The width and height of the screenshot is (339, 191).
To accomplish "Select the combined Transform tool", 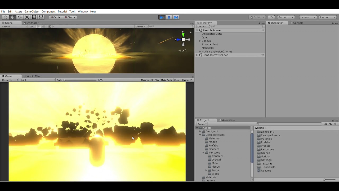I will click(41, 17).
